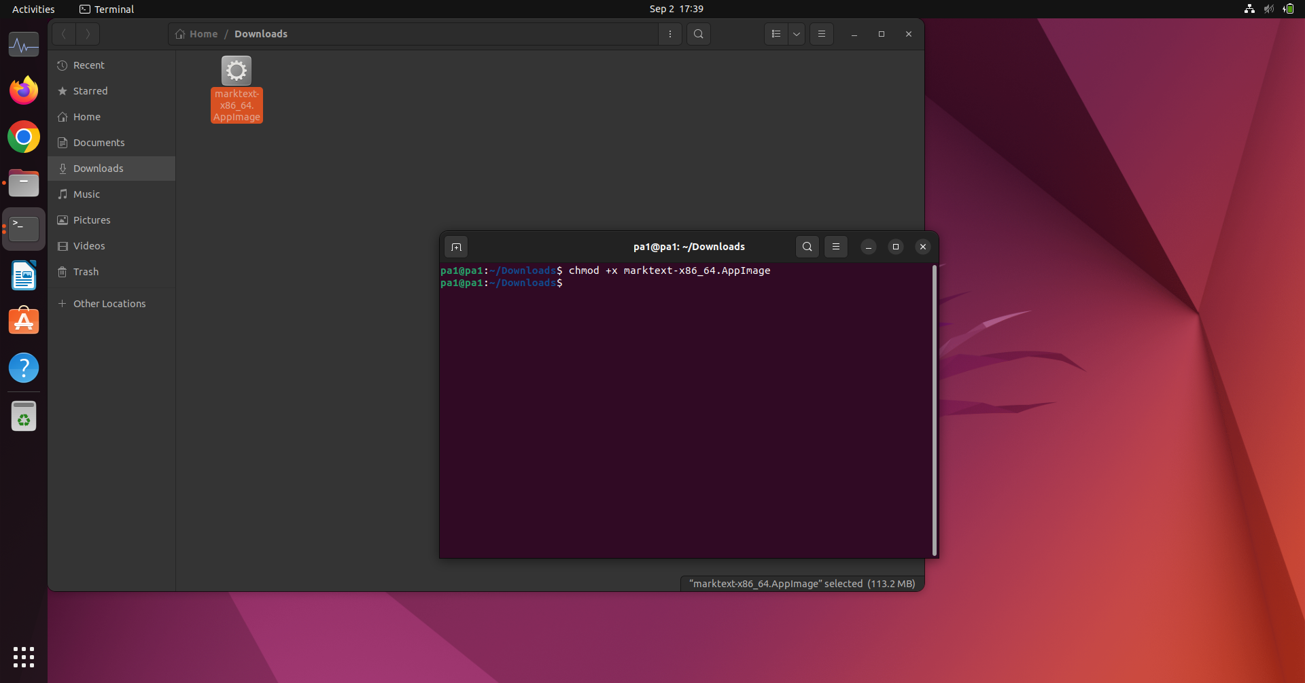1305x683 pixels.
Task: Open the Files main hamburger menu
Action: (821, 34)
